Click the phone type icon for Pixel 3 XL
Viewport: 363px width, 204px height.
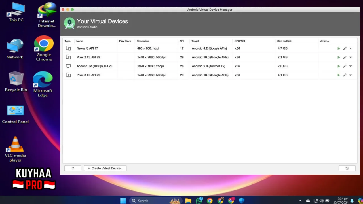coord(68,75)
